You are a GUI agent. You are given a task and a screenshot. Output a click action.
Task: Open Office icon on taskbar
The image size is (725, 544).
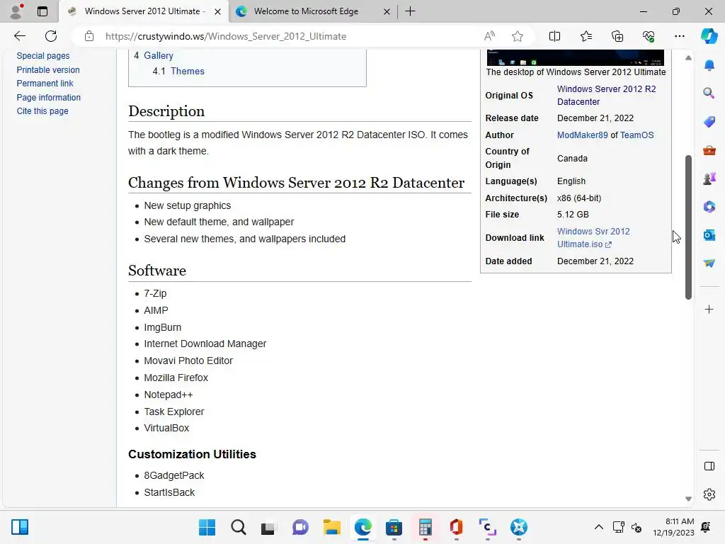[x=456, y=527]
